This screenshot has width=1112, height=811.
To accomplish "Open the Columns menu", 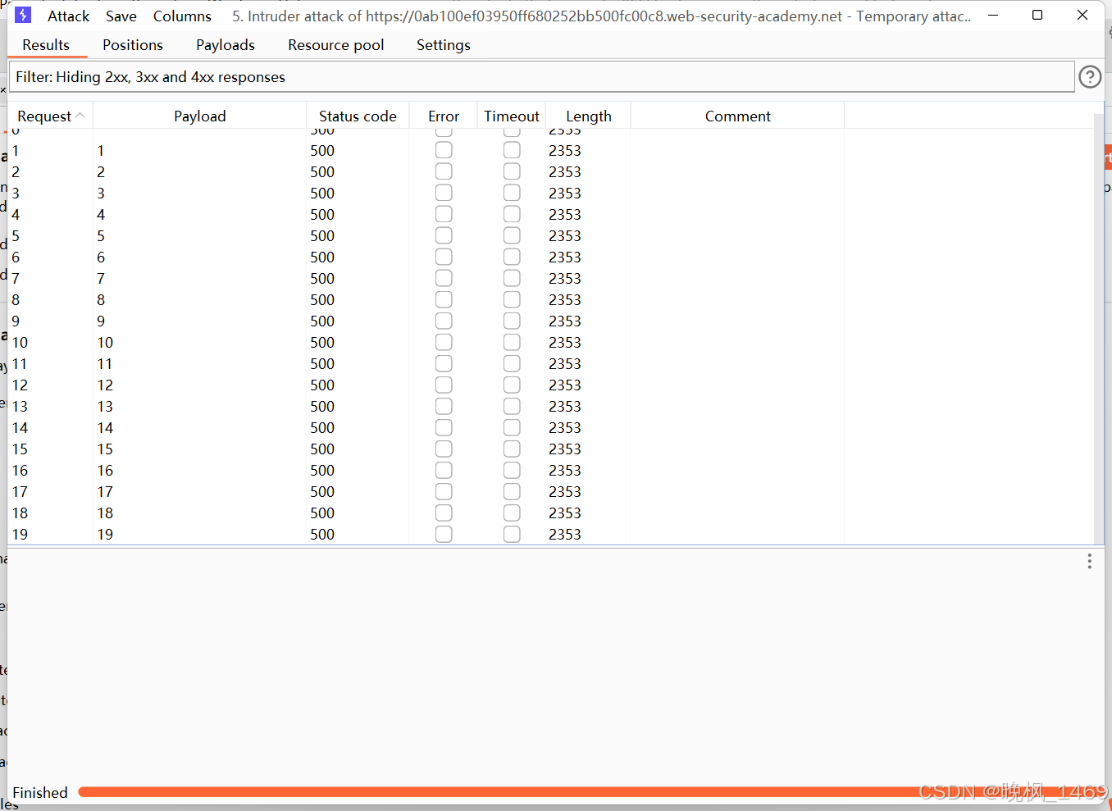I will [x=181, y=15].
